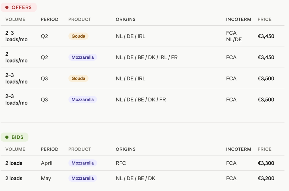Select the Gouda tag in Q3 offer
The width and height of the screenshot is (289, 191).
(78, 79)
